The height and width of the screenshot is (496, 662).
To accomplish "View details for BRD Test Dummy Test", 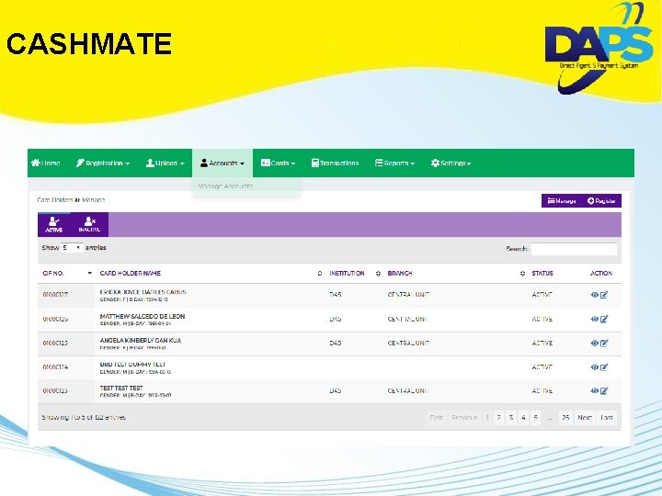I will (595, 367).
